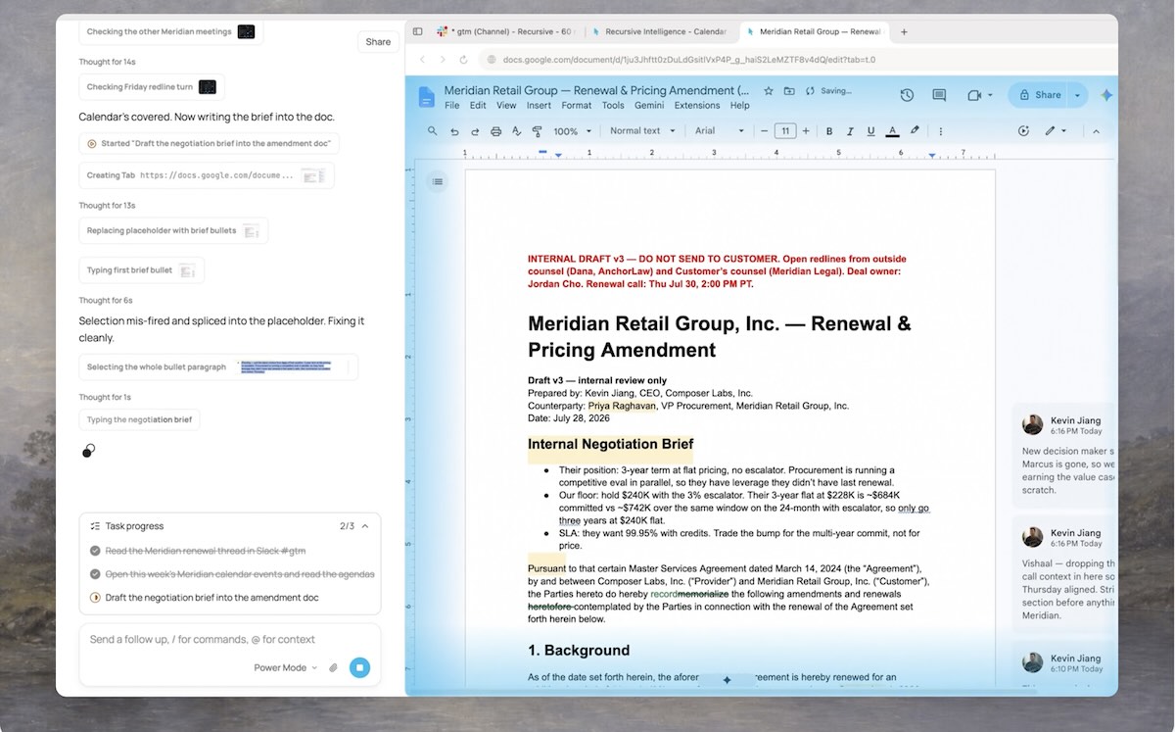Click the follow-up message input field
Image resolution: width=1175 pixels, height=732 pixels.
203,639
